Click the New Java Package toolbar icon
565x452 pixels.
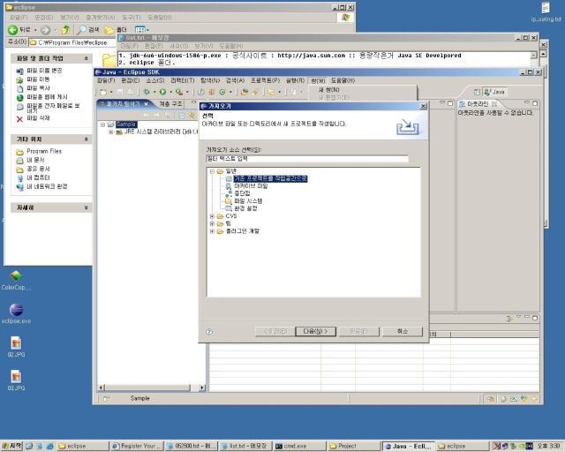click(x=212, y=93)
